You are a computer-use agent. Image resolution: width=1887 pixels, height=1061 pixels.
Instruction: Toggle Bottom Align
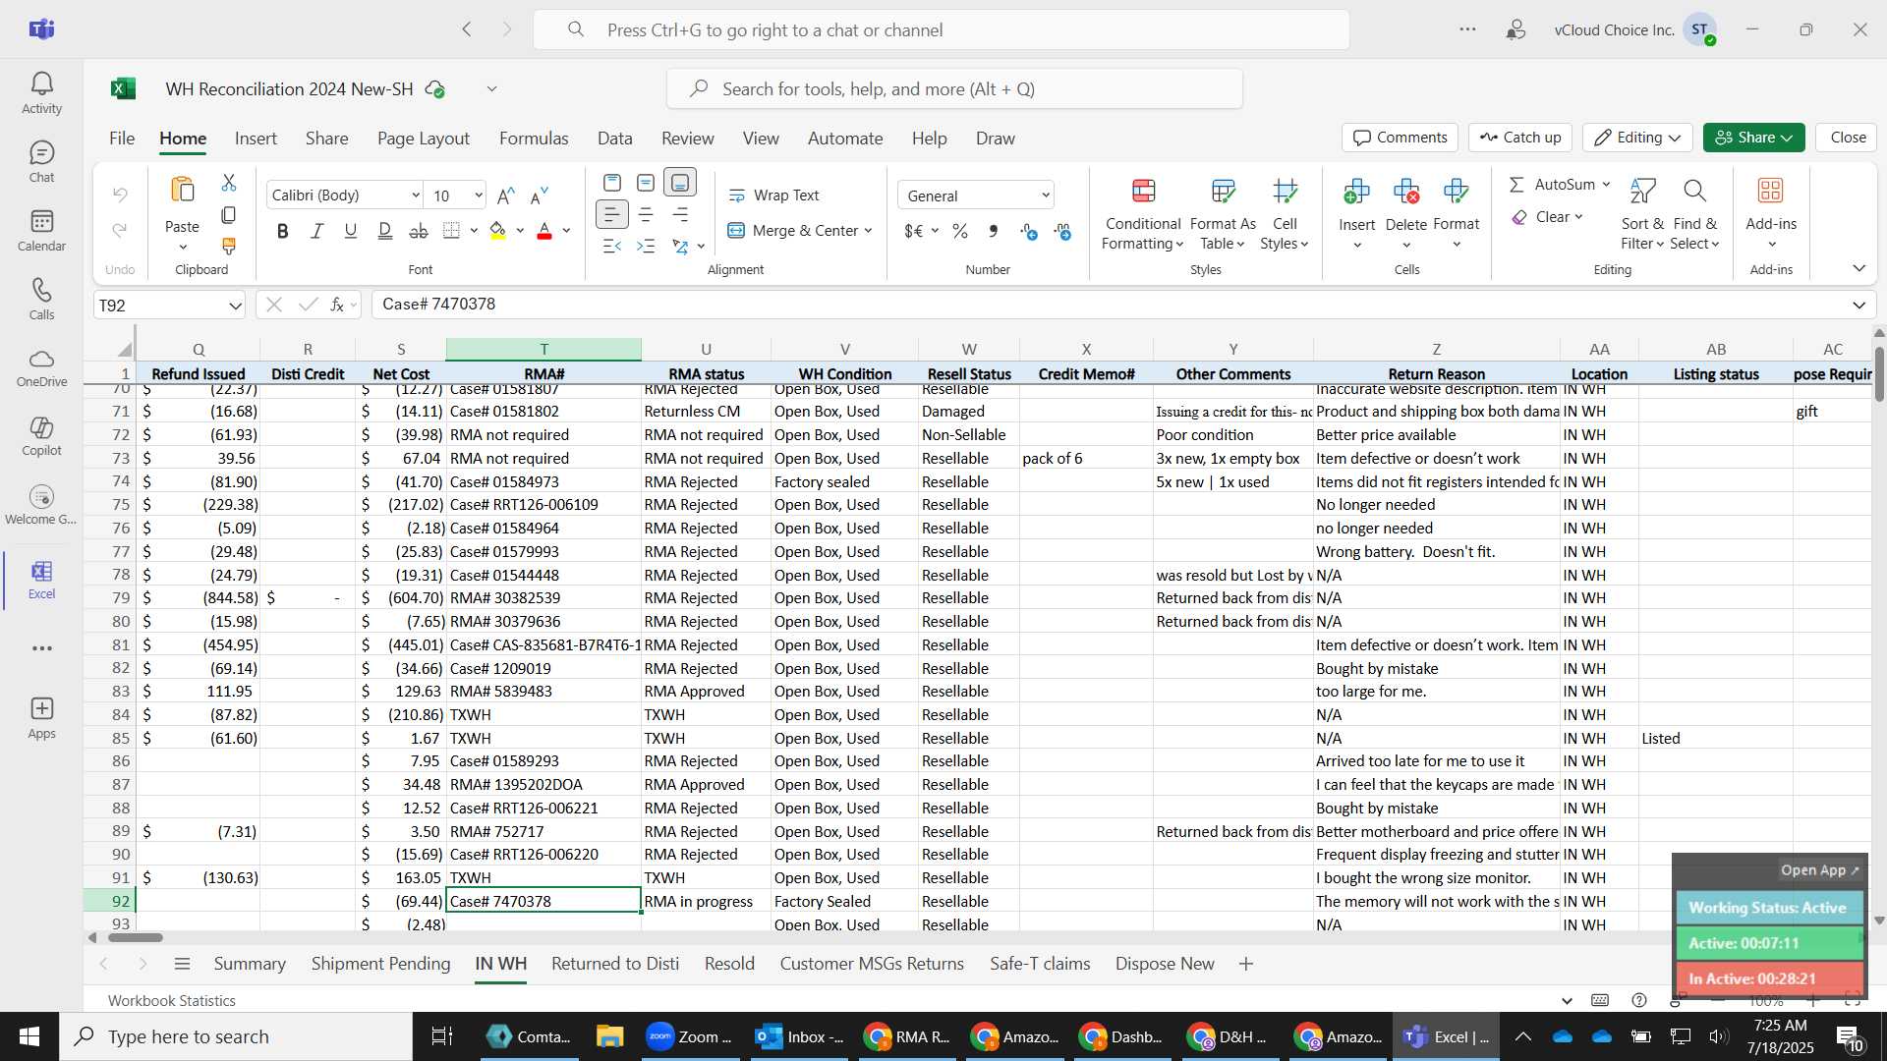point(680,183)
